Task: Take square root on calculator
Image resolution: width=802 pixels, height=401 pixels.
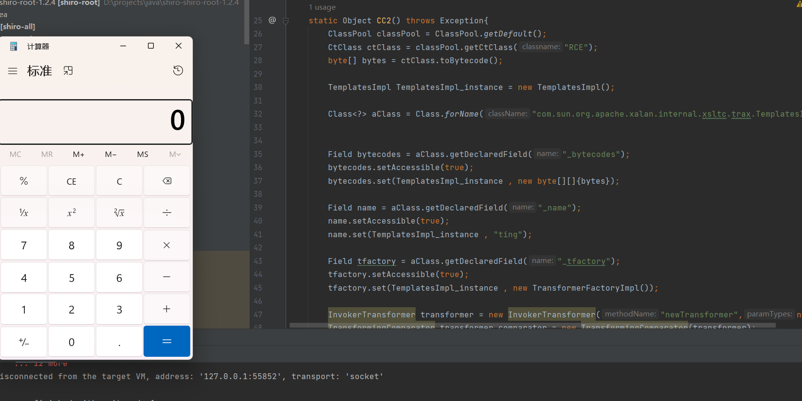Action: point(119,212)
